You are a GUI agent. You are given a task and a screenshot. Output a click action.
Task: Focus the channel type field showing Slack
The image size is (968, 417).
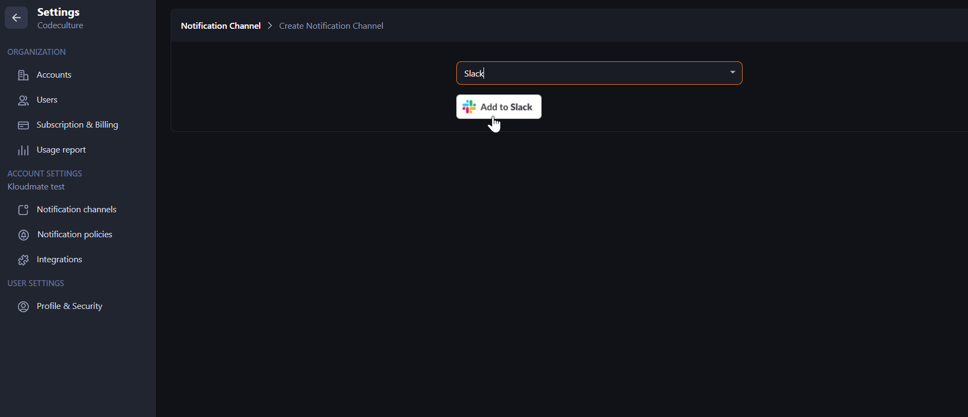point(599,73)
